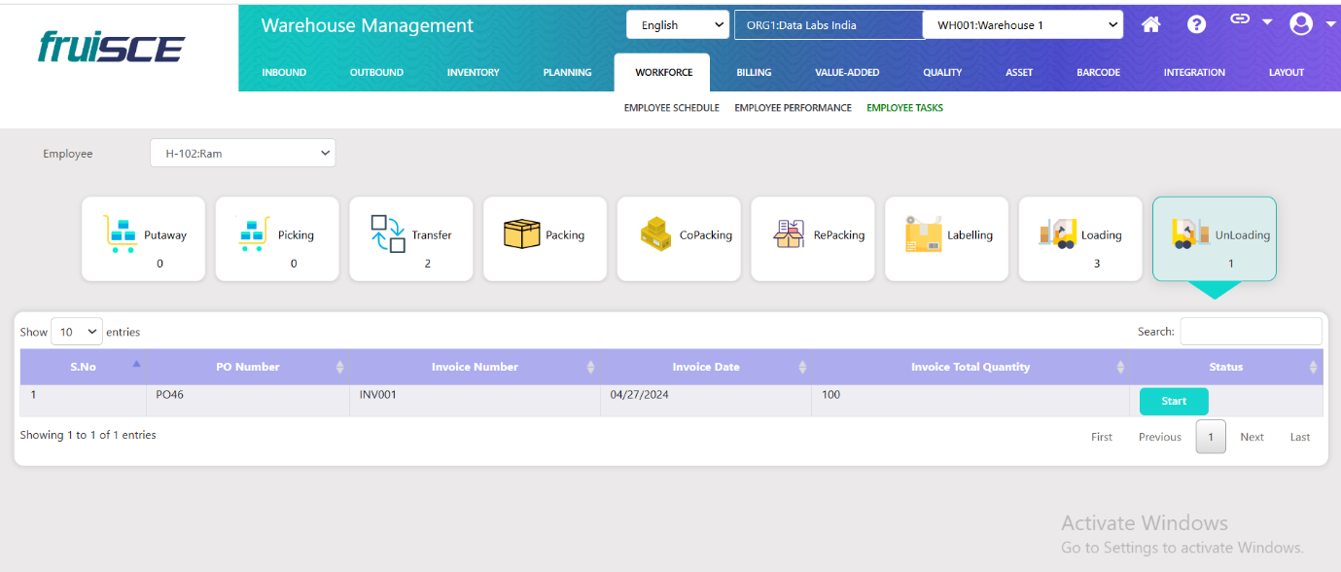Open the EMPLOYEE SCHEDULE submenu
This screenshot has width=1341, height=572.
pyautogui.click(x=671, y=108)
